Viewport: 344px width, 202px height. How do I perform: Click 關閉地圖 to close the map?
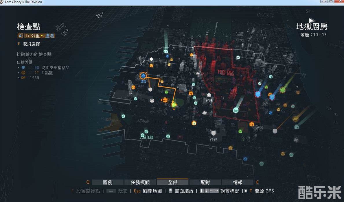click(x=152, y=191)
